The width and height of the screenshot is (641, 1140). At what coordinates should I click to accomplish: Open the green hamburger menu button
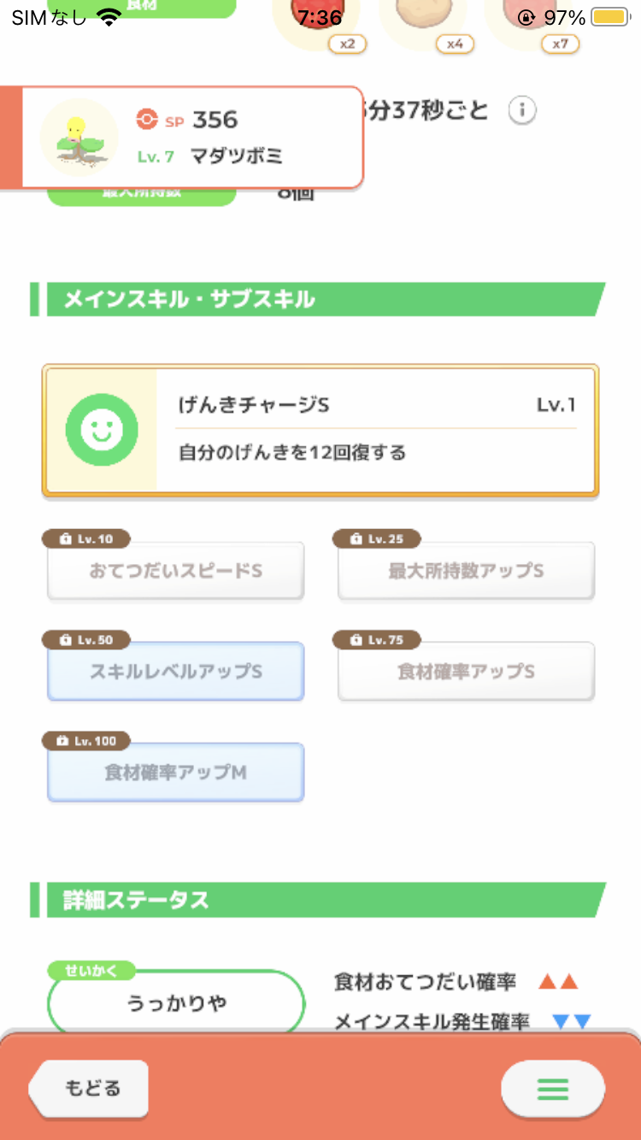pyautogui.click(x=553, y=1089)
